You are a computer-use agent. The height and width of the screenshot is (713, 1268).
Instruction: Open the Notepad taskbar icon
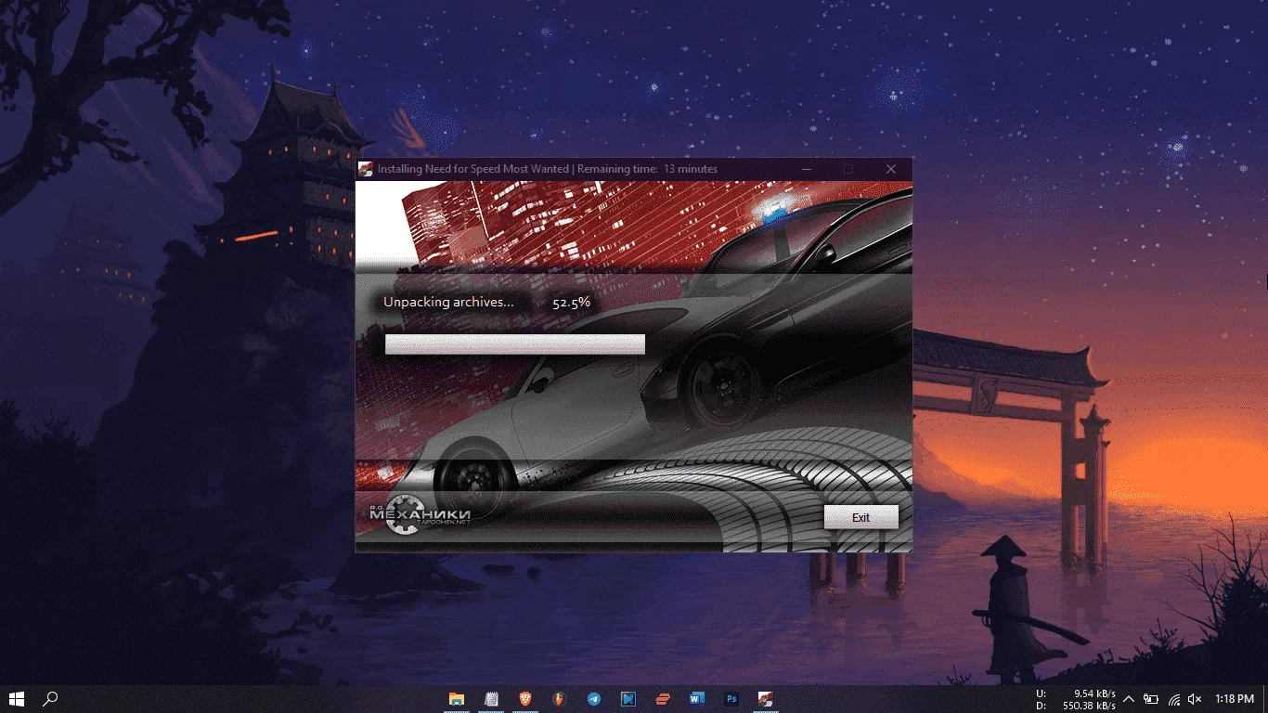pyautogui.click(x=491, y=699)
